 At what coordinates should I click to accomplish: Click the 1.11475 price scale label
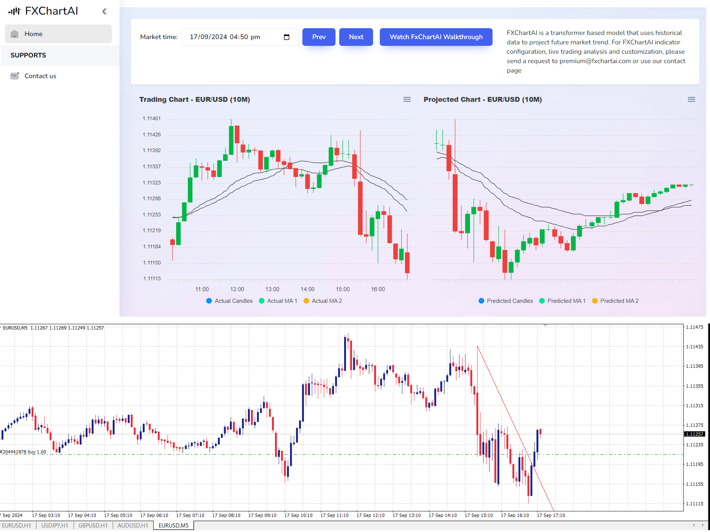pos(694,327)
